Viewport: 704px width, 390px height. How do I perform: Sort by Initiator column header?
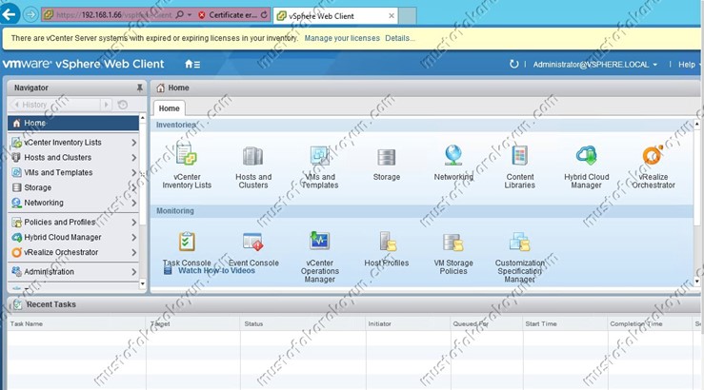coord(379,323)
